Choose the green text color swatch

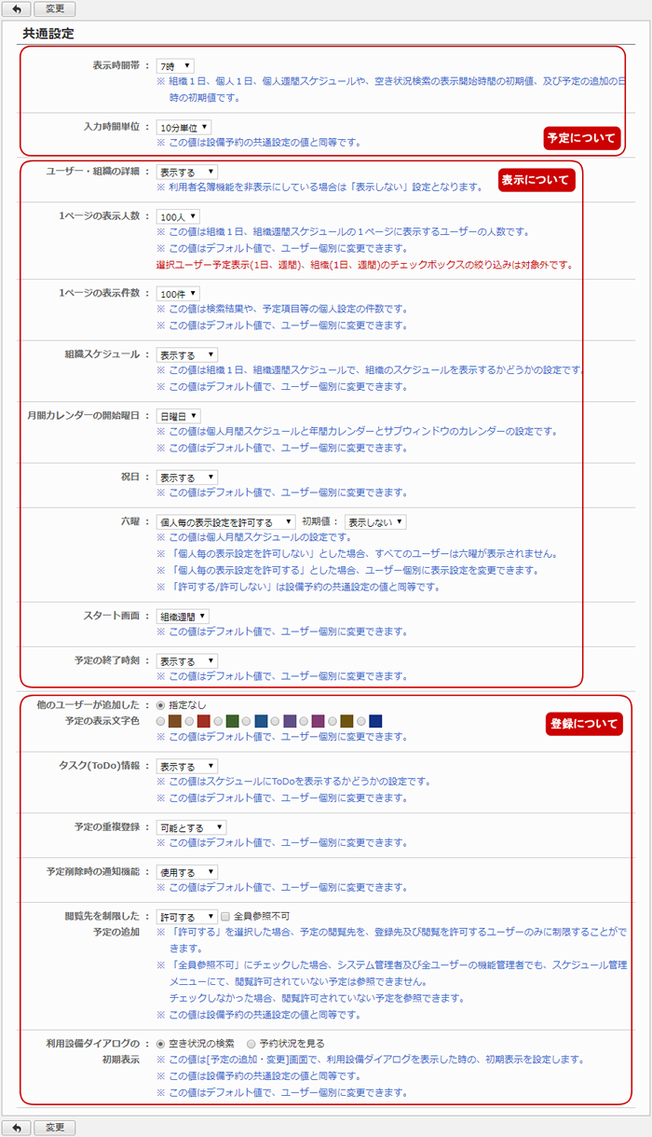pyautogui.click(x=232, y=721)
